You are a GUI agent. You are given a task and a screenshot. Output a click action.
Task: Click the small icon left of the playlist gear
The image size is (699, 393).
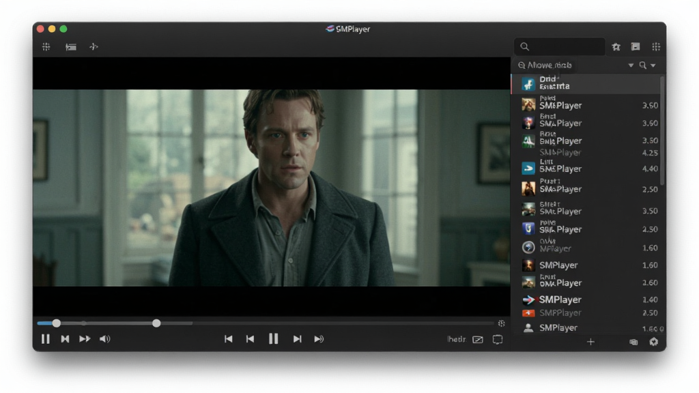tap(633, 343)
